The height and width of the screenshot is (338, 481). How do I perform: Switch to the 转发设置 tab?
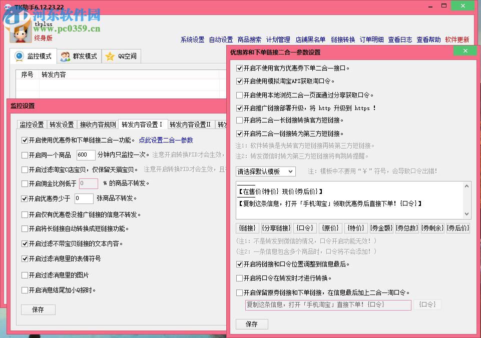pos(62,124)
